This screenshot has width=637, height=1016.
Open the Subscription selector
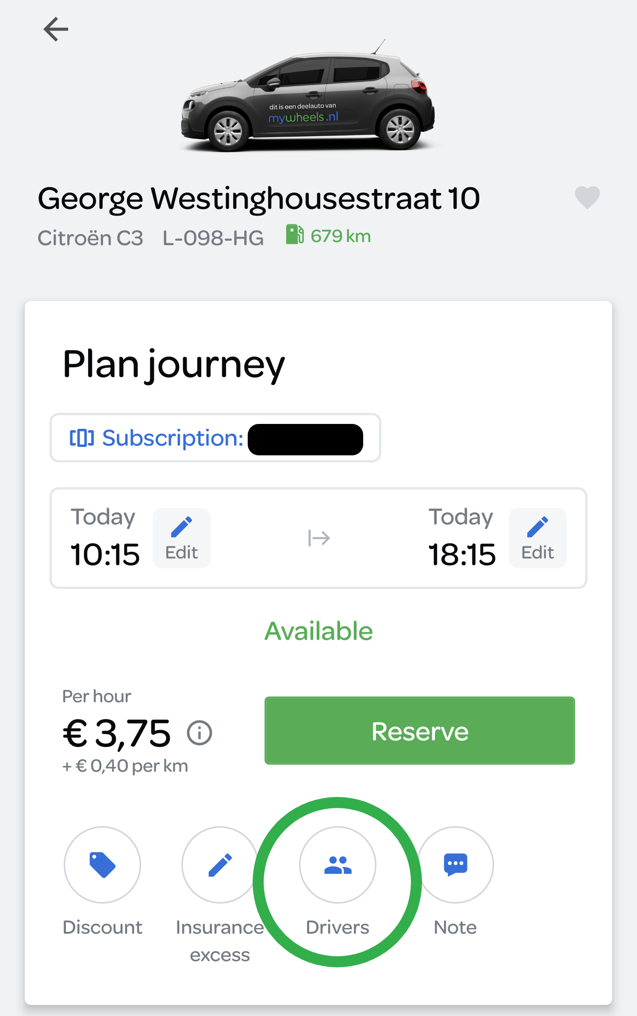[215, 438]
